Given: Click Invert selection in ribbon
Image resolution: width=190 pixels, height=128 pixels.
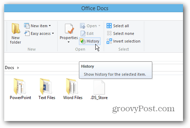Looking at the screenshot, I should [x=124, y=41].
